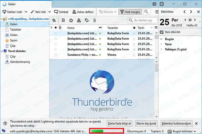Screen dimensions: 202x134
Task: Sort by junk status flame column
Action: click(x=134, y=28)
